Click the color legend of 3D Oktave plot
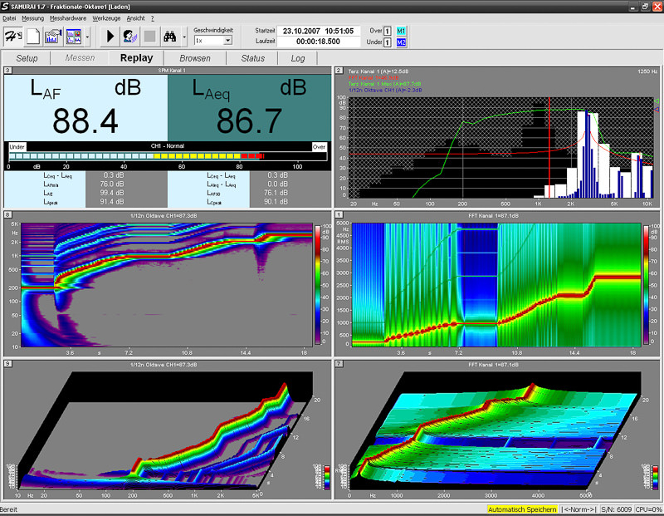The image size is (664, 516). 327,478
